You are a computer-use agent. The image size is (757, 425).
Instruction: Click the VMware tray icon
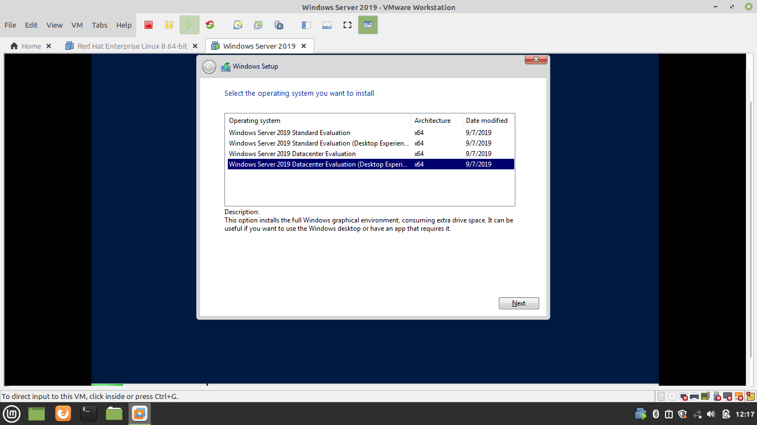click(641, 414)
